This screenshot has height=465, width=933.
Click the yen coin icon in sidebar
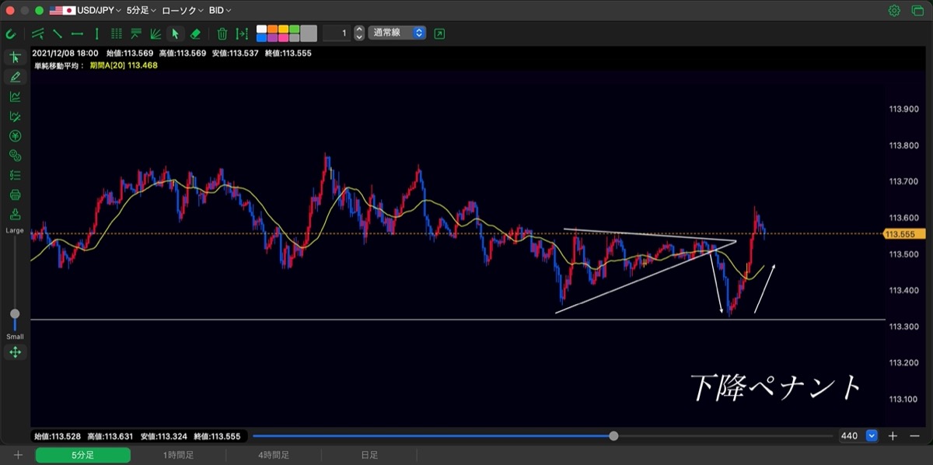[x=15, y=136]
